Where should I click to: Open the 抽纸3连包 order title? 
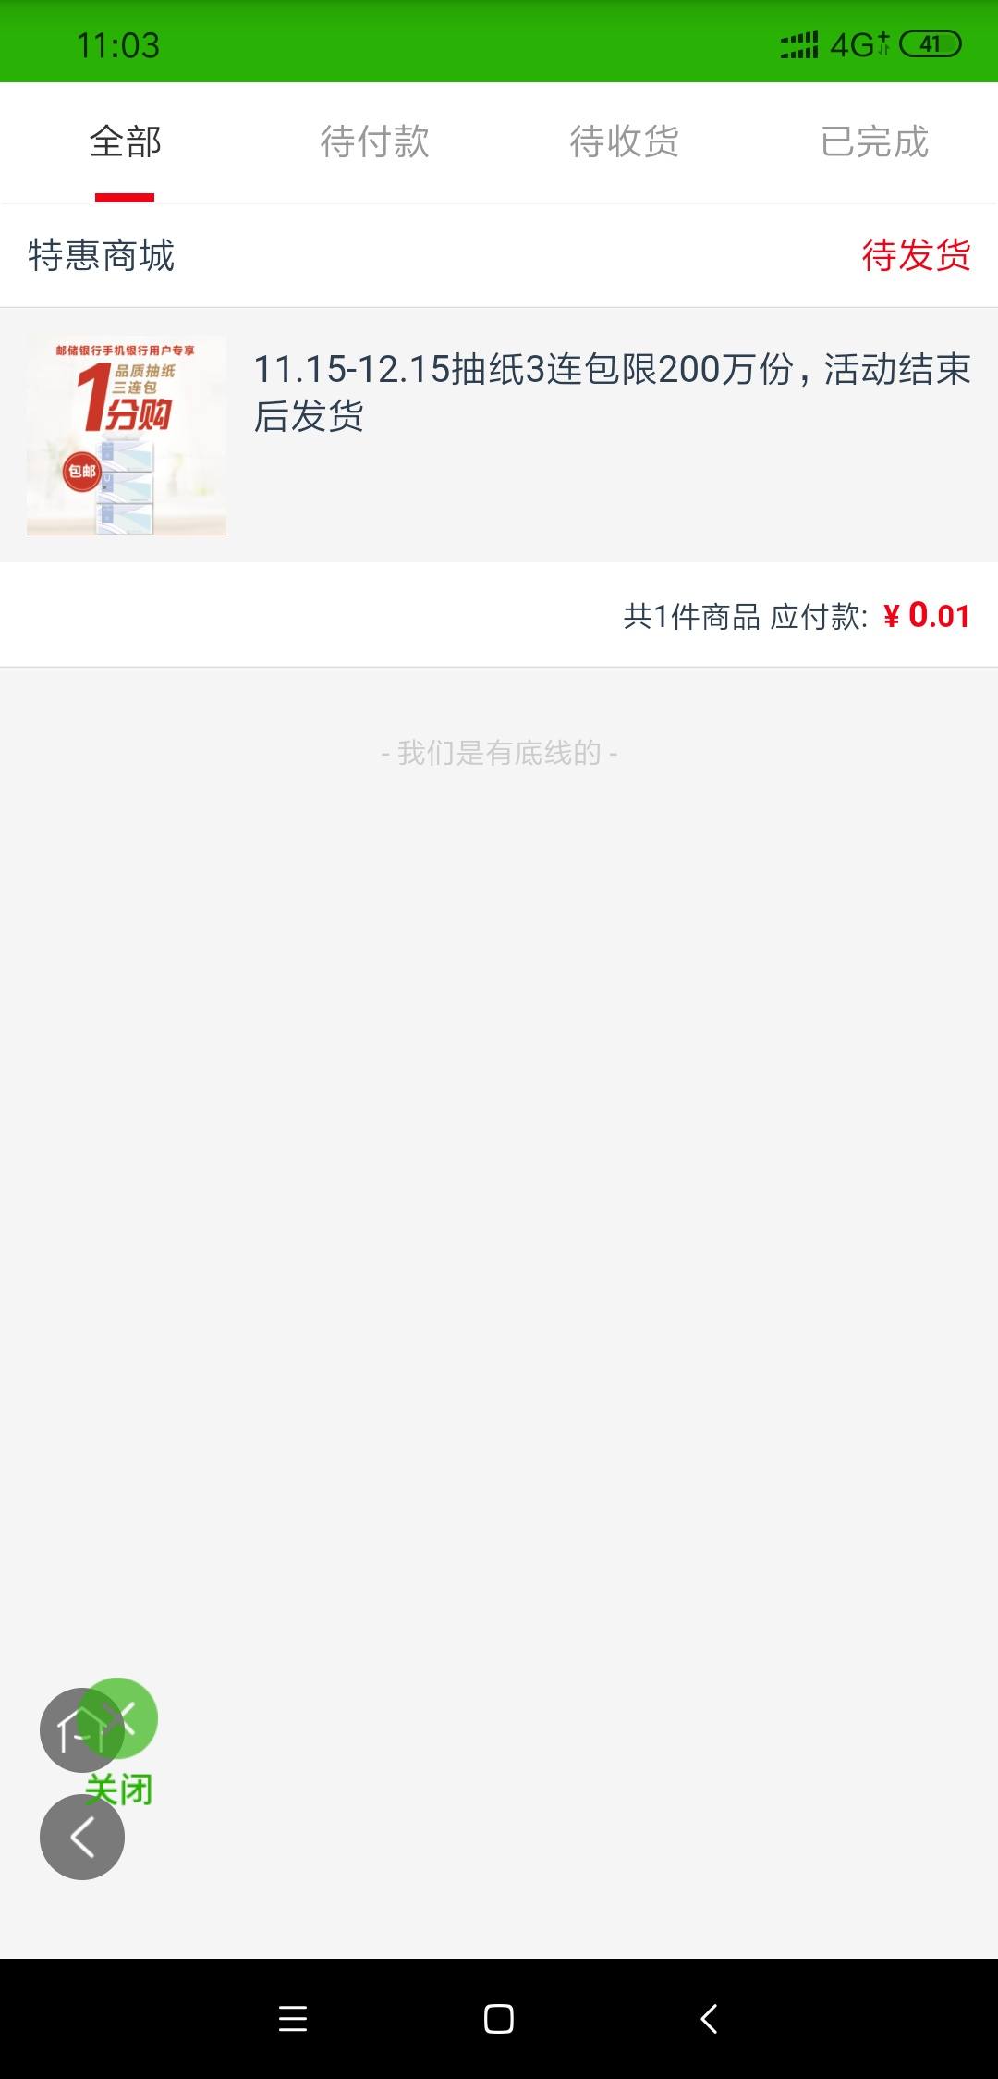612,392
